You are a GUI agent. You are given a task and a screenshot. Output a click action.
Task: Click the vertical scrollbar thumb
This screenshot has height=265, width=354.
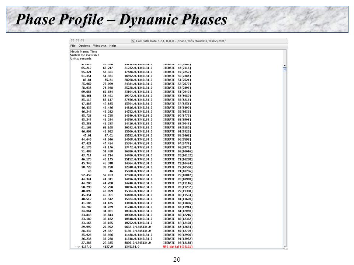285,70
